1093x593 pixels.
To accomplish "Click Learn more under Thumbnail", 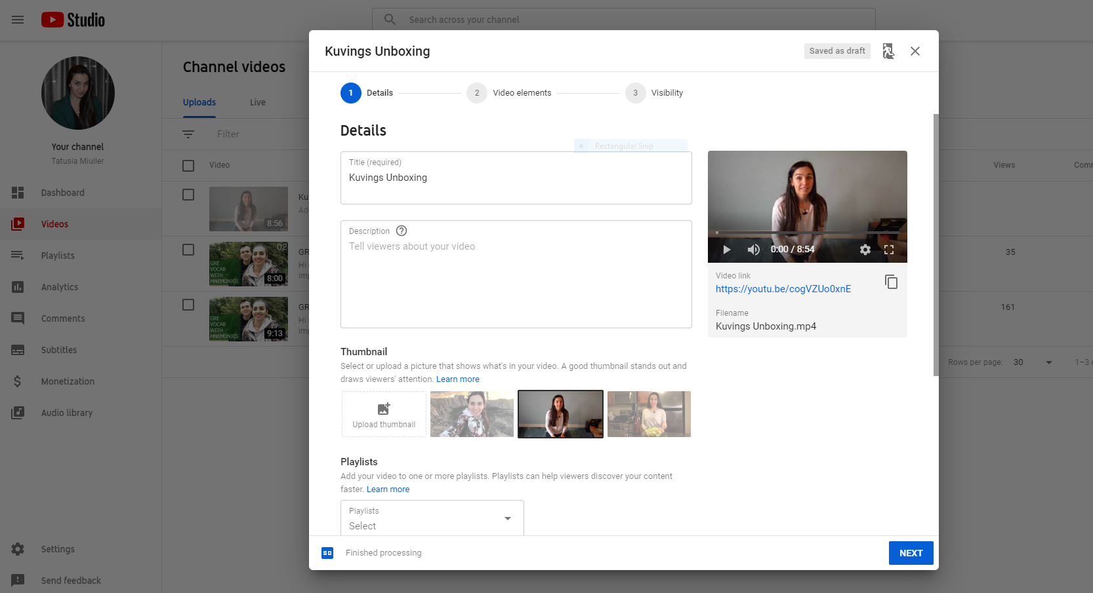I will [x=458, y=379].
